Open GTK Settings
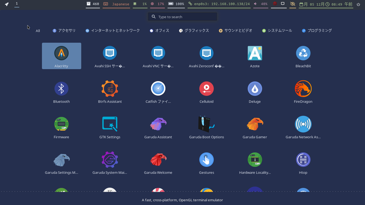Viewport: 365px width, 205px height. click(110, 127)
